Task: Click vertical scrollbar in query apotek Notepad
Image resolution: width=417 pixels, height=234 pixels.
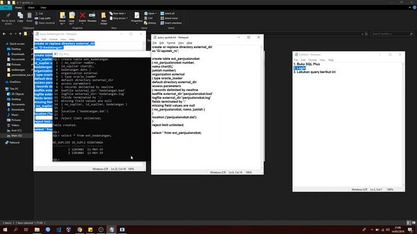Action: (262, 107)
